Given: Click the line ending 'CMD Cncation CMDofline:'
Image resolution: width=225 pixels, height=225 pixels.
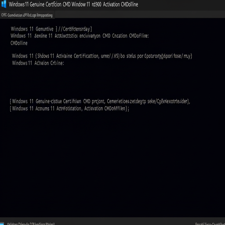Looking at the screenshot, I should point(80,36).
